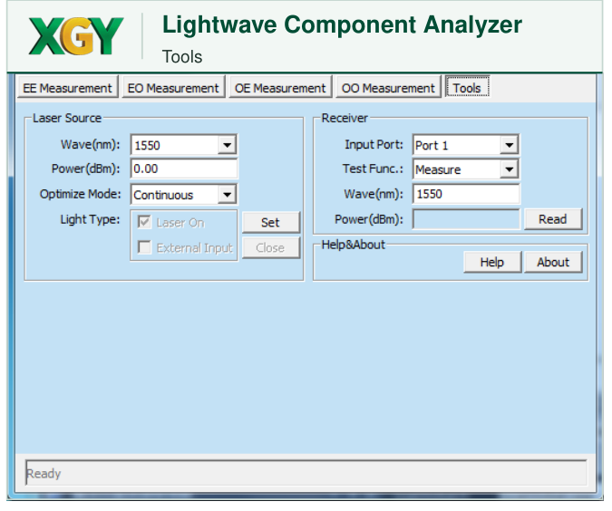Click the Receiver group label
Image resolution: width=612 pixels, height=511 pixels.
click(x=345, y=118)
